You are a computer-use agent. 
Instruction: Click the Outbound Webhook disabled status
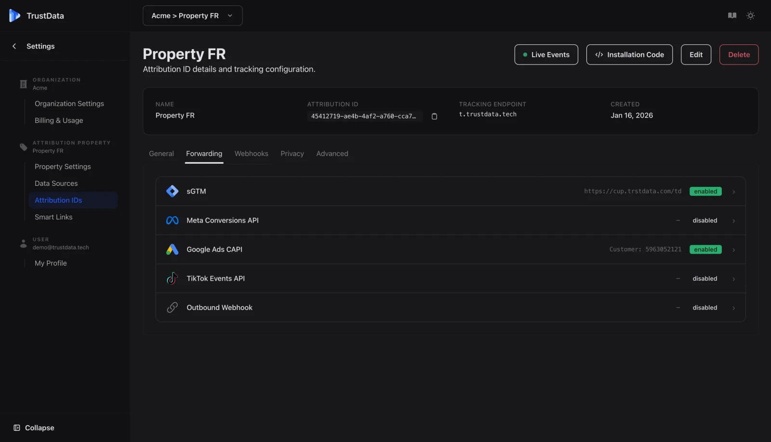point(705,308)
